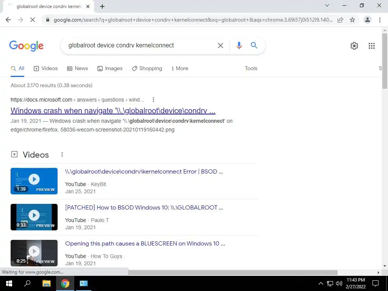Open the Opening this path causes BLUESCREEN link

tap(145, 244)
